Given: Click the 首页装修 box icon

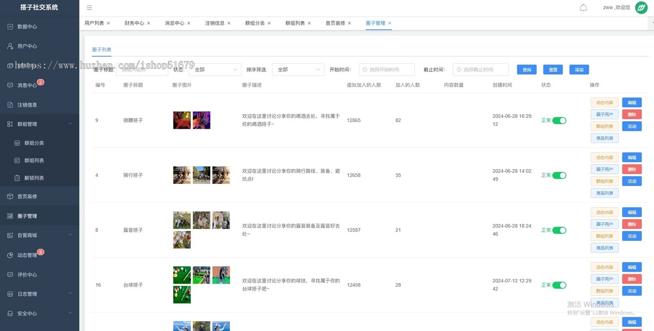Looking at the screenshot, I should [x=10, y=196].
